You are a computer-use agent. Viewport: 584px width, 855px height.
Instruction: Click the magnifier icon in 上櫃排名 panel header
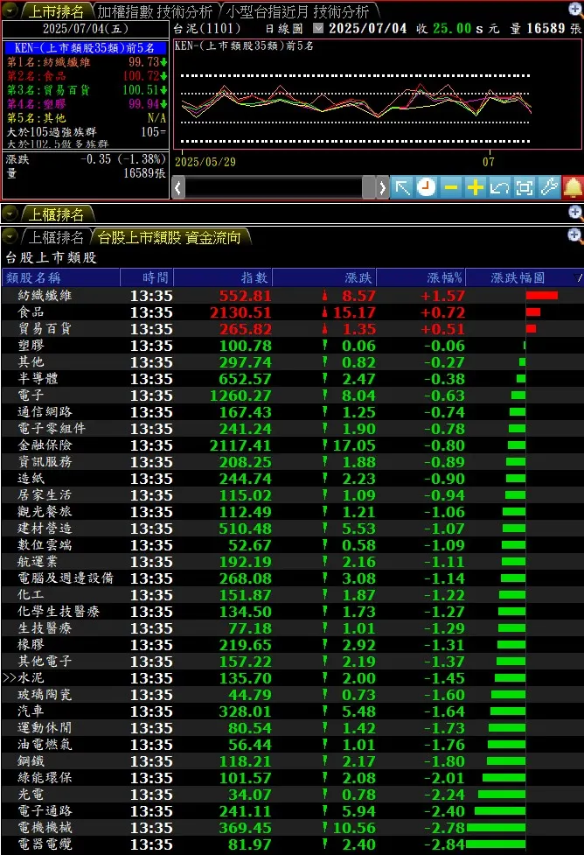click(x=575, y=213)
